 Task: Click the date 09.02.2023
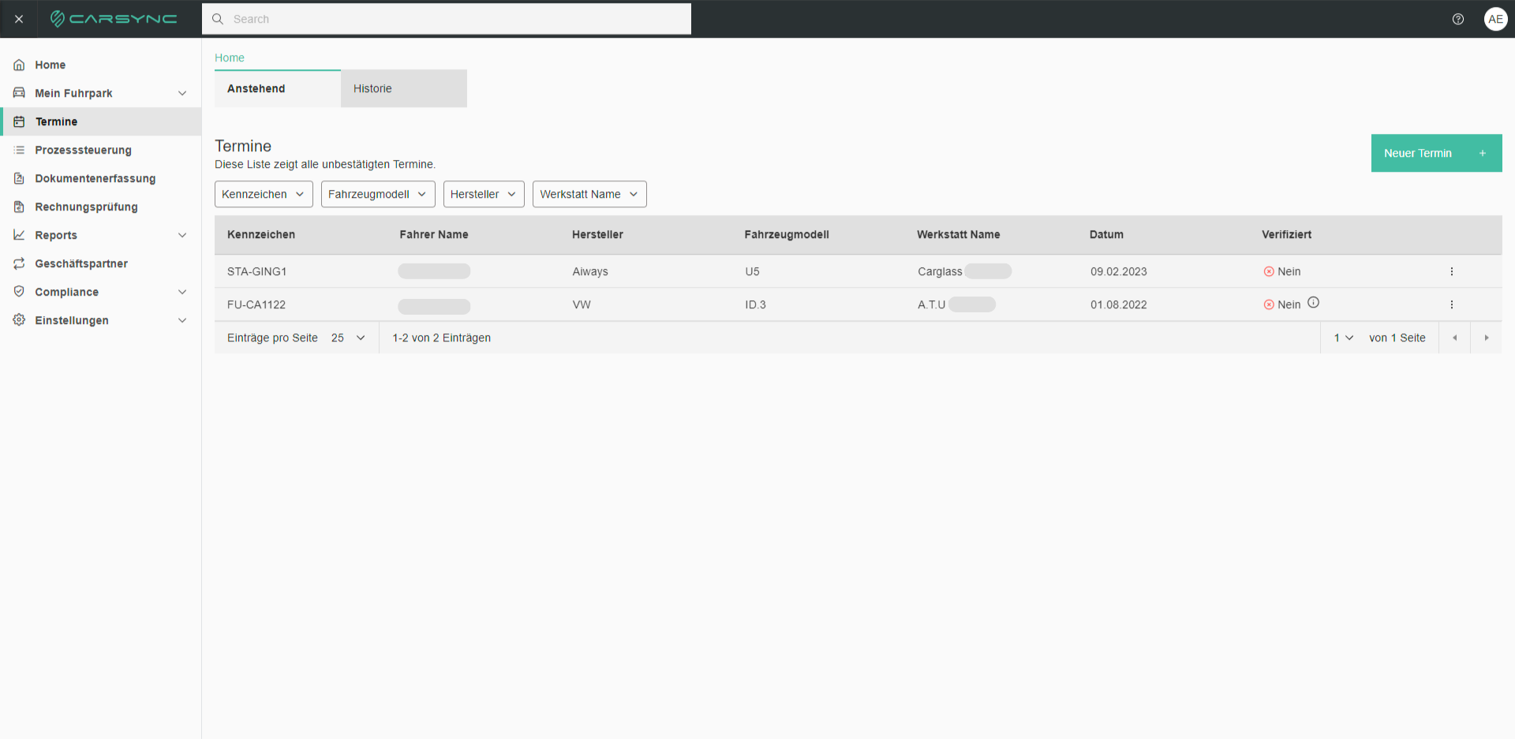1119,271
